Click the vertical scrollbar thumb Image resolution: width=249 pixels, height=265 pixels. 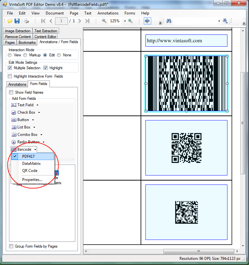pyautogui.click(x=243, y=123)
